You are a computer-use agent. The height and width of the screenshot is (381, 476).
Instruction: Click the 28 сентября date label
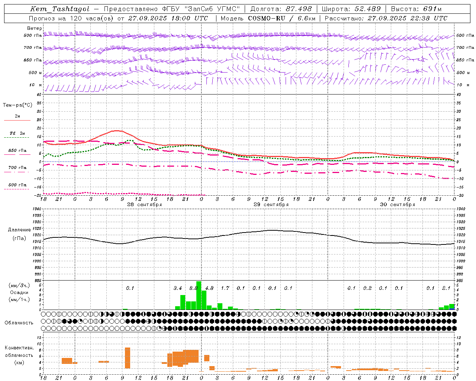coord(144,205)
